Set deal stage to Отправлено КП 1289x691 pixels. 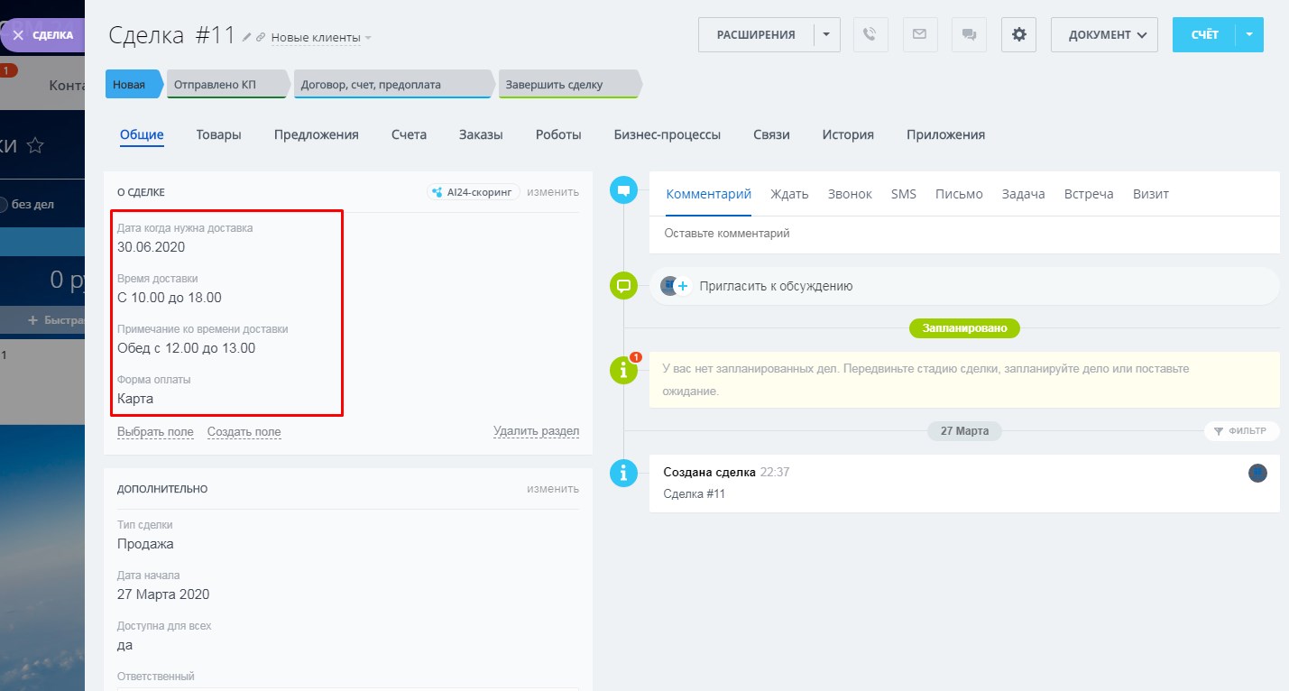[x=227, y=85]
